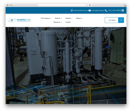Screen dimensions: 132x112
Task: Expand the plus next to Industry
Action: [72, 18]
